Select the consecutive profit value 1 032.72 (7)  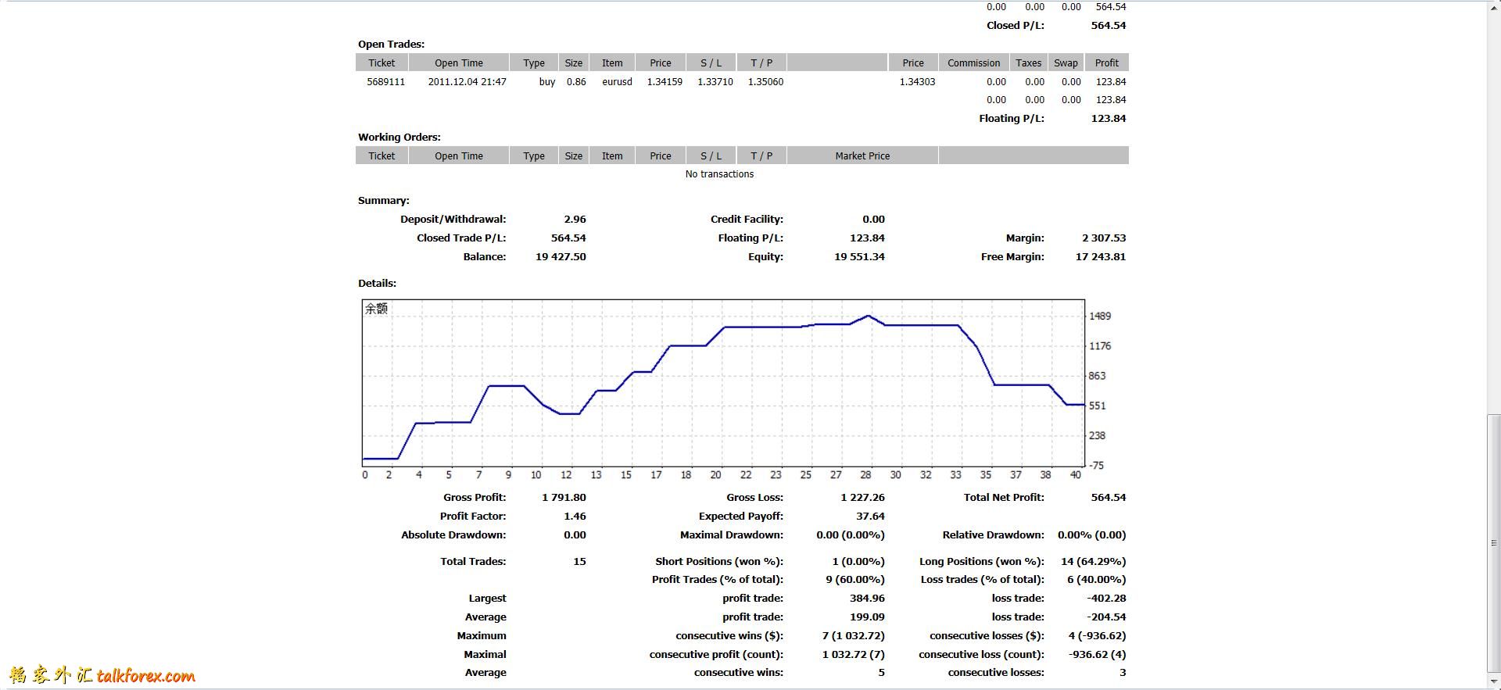(x=853, y=654)
